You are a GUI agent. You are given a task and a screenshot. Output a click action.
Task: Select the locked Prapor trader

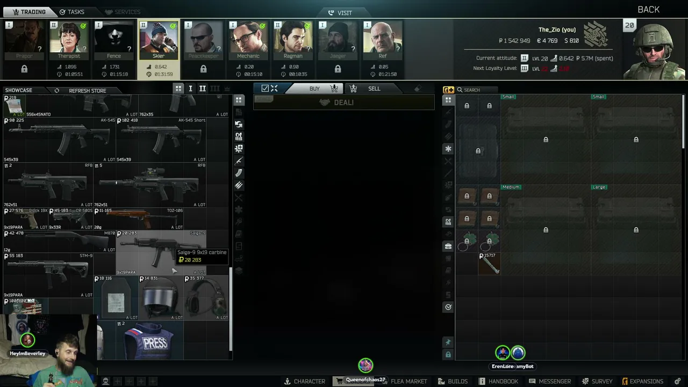coord(24,40)
